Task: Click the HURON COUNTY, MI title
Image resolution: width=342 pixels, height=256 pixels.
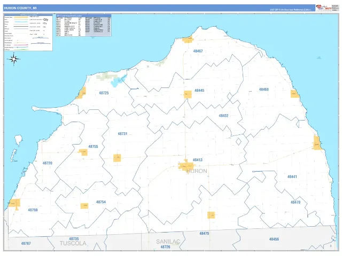Action: point(20,8)
